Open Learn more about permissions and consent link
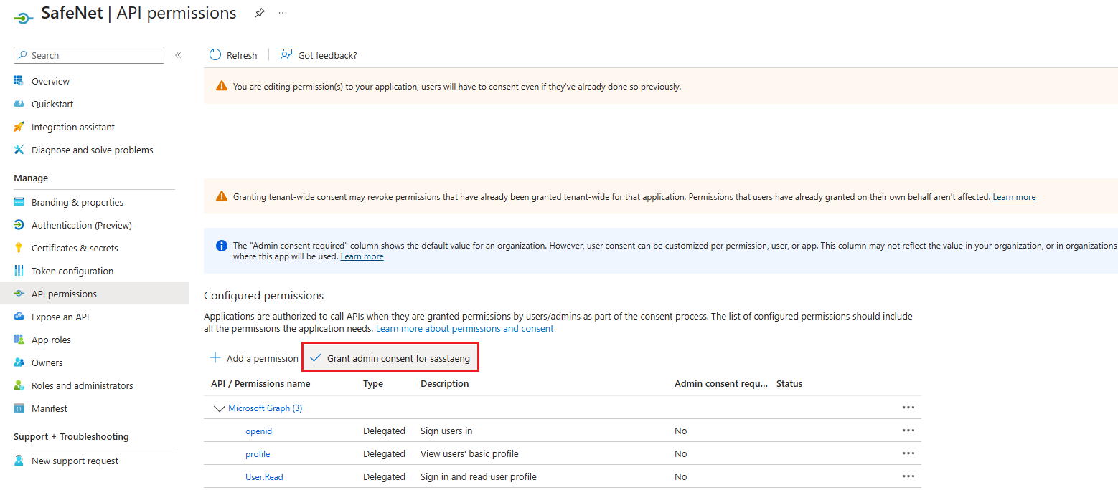The image size is (1118, 490). tap(465, 328)
